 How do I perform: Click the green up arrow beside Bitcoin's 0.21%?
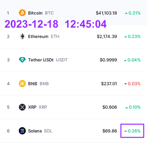[126, 13]
